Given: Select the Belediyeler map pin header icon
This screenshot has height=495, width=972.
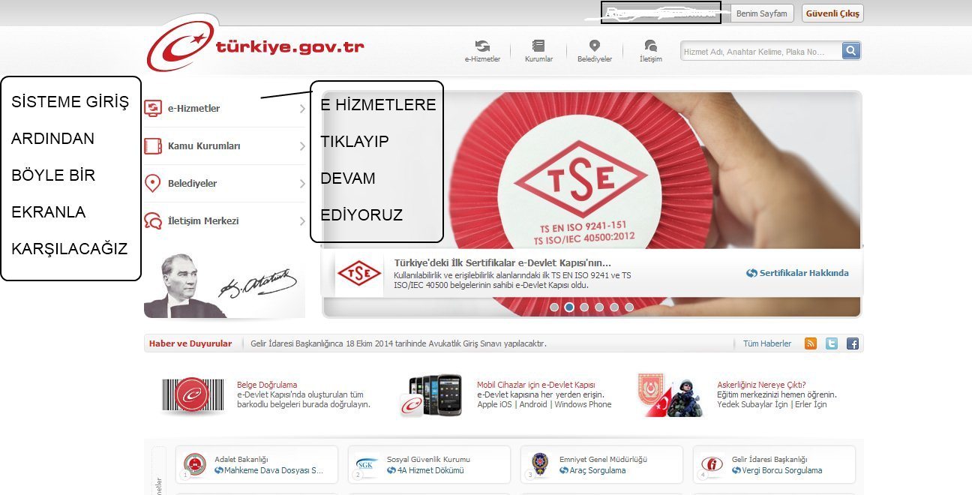Looking at the screenshot, I should pyautogui.click(x=594, y=47).
